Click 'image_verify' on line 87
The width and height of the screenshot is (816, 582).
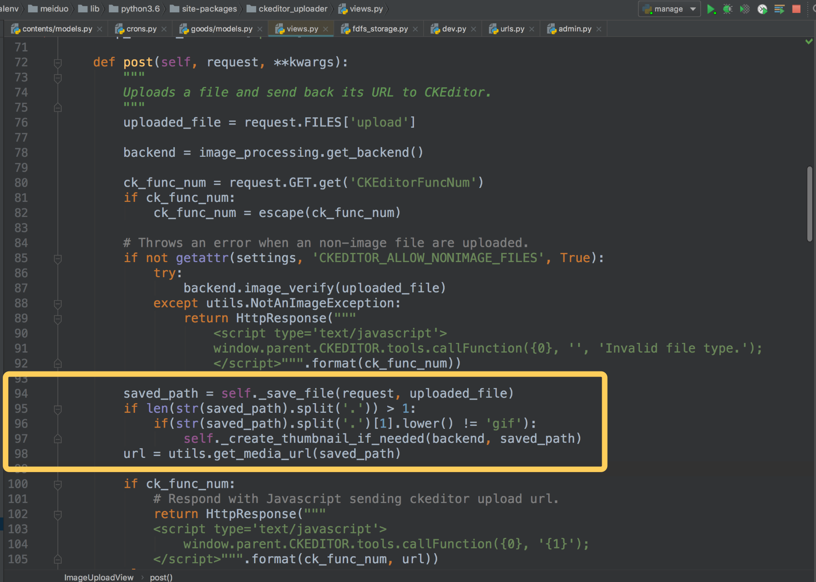coord(289,288)
